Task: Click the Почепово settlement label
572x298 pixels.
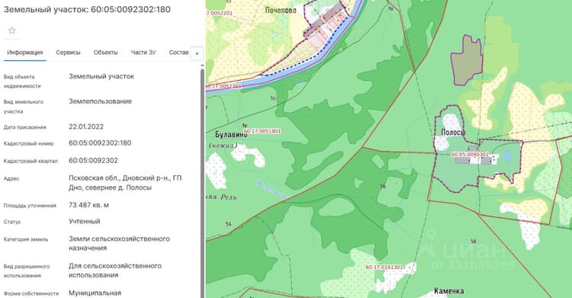Action: (281, 10)
